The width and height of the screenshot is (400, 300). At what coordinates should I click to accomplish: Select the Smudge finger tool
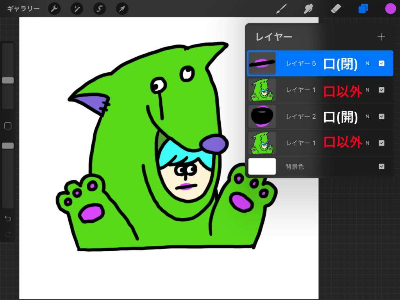click(309, 9)
